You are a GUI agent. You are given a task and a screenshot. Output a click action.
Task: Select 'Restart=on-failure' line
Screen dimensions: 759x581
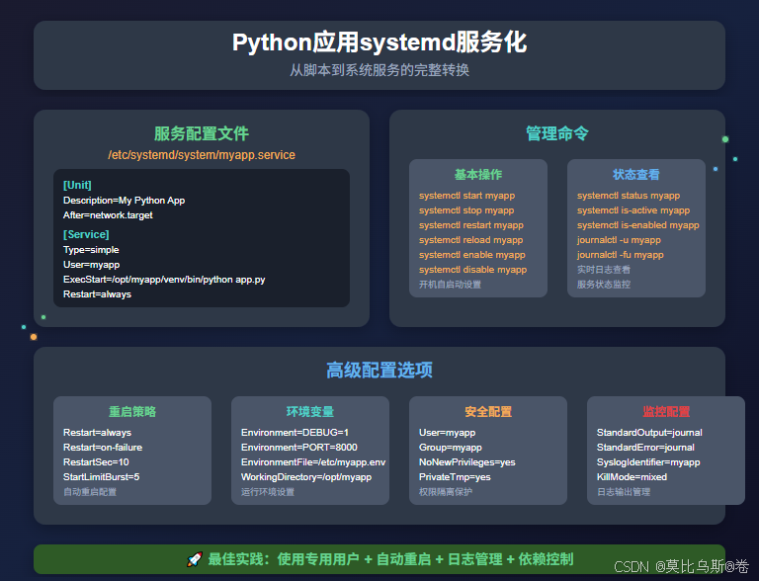click(x=103, y=448)
